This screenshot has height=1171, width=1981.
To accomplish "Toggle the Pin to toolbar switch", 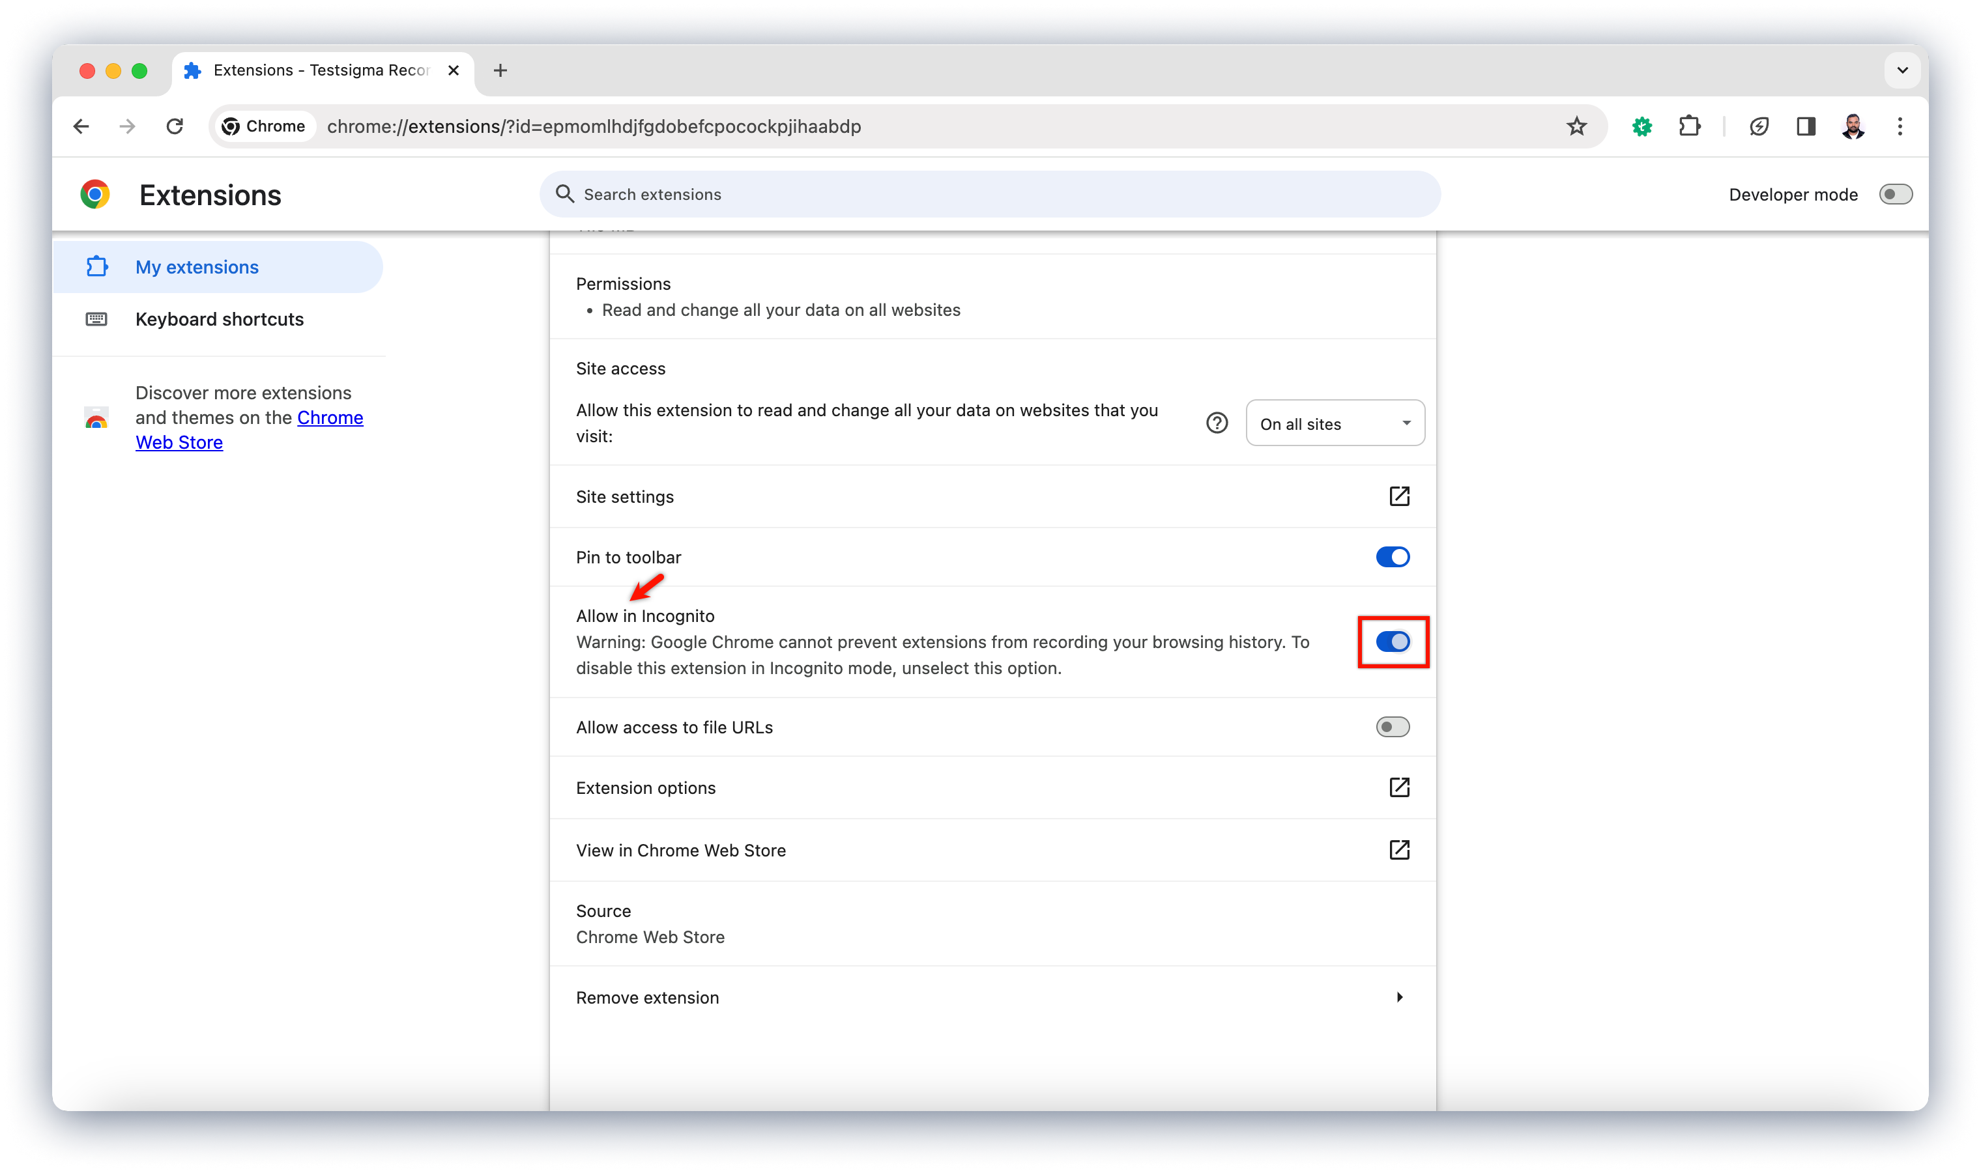I will [x=1393, y=556].
